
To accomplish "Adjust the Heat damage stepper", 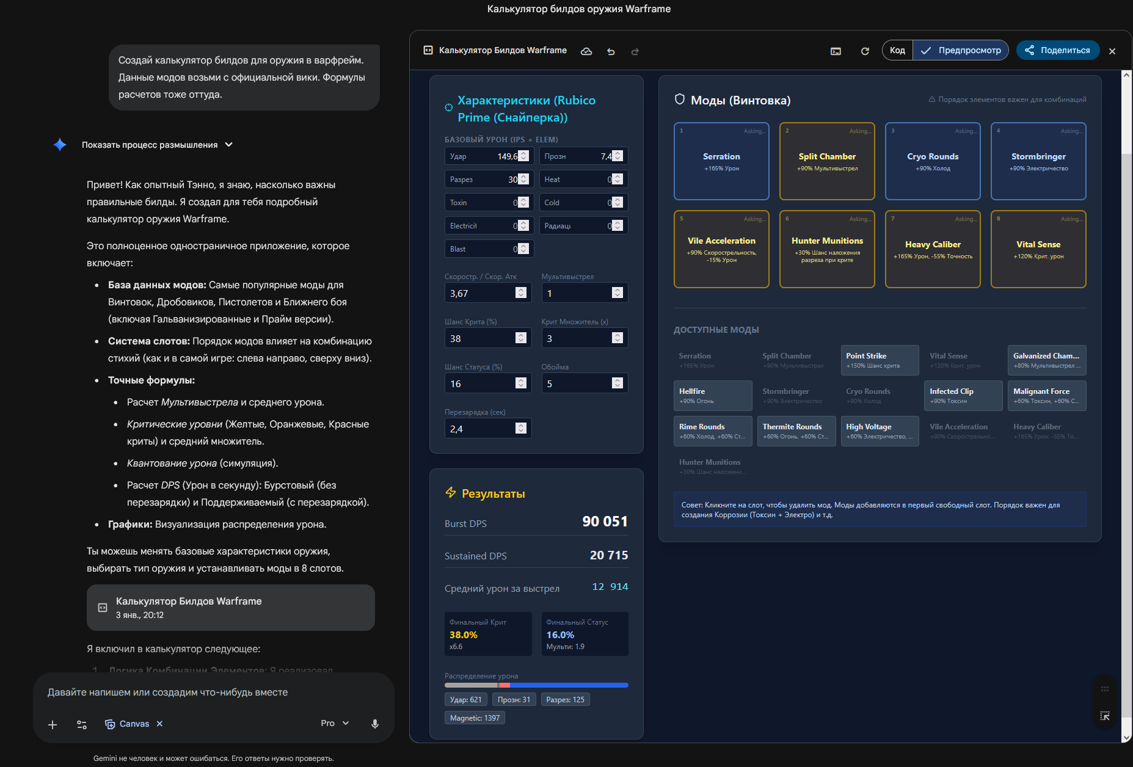I will tap(618, 180).
